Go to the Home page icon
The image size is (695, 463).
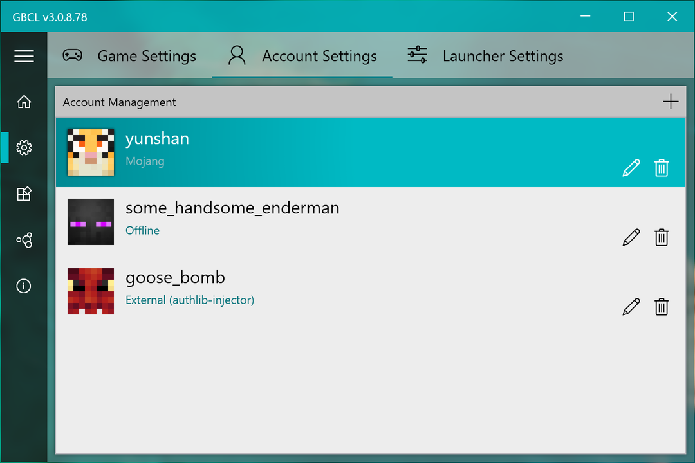(x=24, y=102)
